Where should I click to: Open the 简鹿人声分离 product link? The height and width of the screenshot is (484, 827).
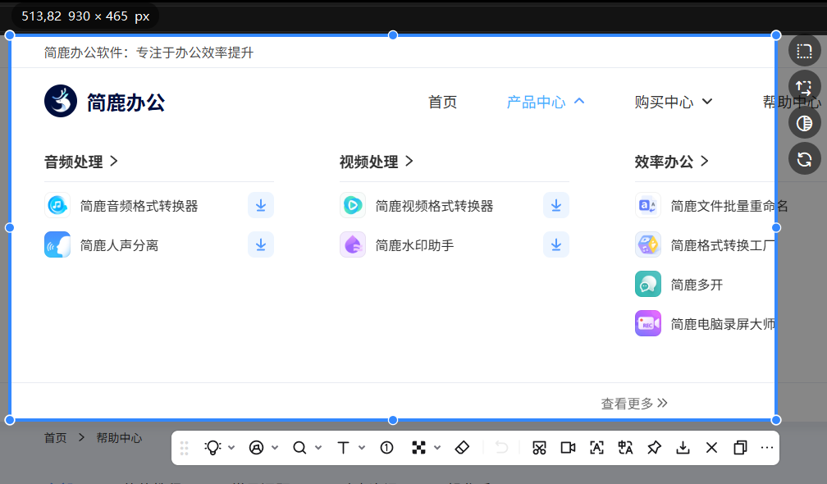(x=119, y=245)
